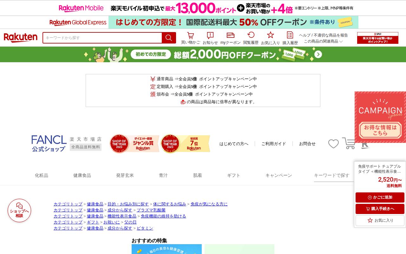Open the CAMPAIGN special side banner
The height and width of the screenshot is (254, 406).
coord(380,117)
